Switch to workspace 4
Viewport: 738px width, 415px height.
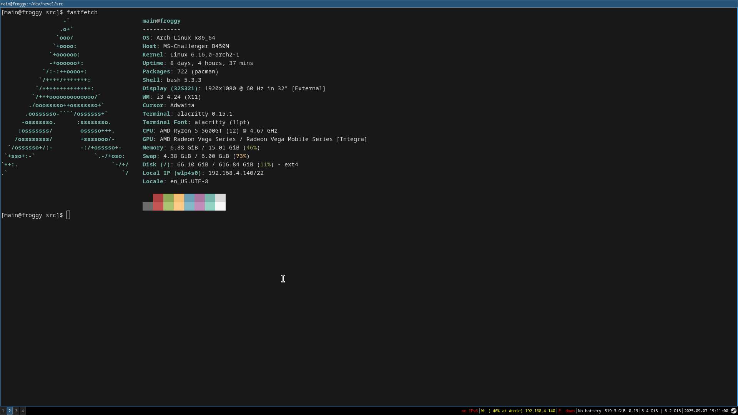[x=23, y=411]
